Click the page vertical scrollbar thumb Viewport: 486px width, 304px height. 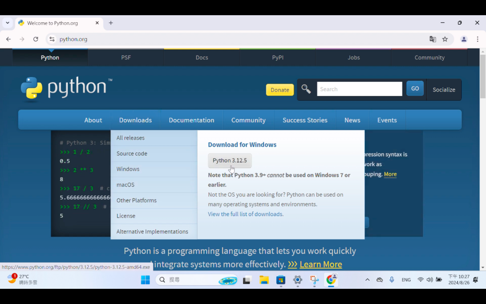pos(483,76)
